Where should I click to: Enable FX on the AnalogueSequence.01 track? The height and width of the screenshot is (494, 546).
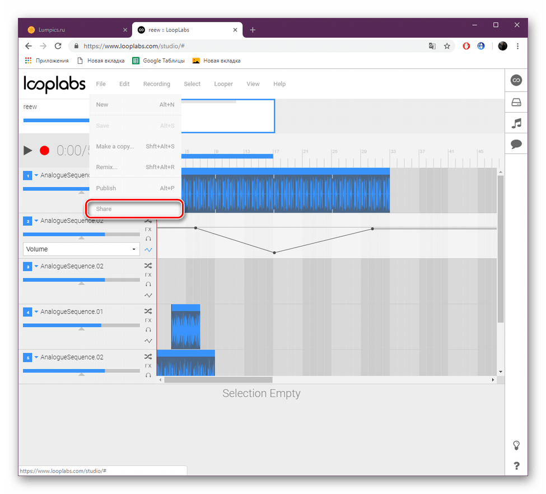pos(148,320)
